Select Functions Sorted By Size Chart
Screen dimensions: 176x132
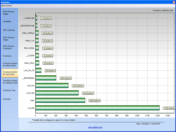(10, 73)
